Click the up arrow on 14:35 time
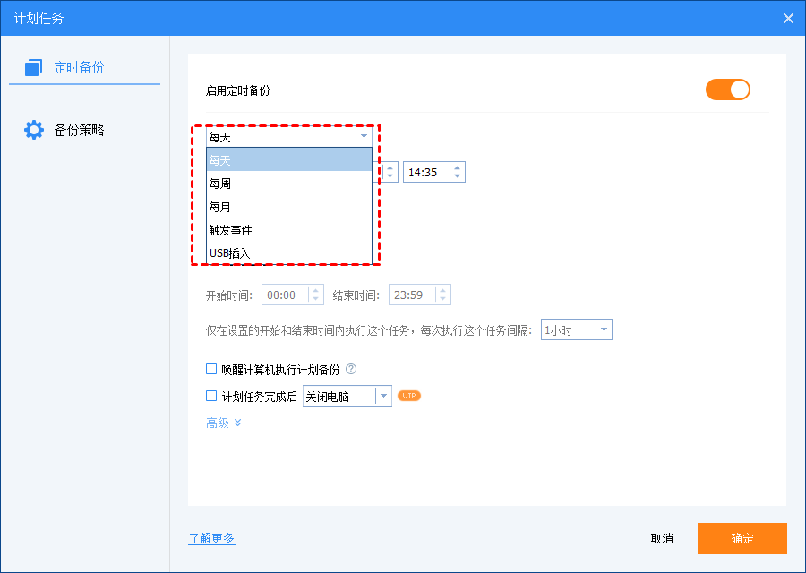Image resolution: width=806 pixels, height=573 pixels. (457, 167)
